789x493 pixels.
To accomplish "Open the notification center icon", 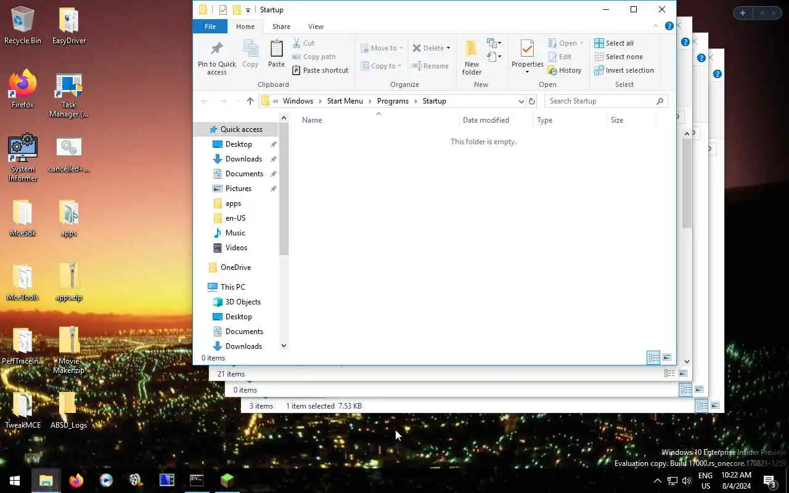I will 769,481.
